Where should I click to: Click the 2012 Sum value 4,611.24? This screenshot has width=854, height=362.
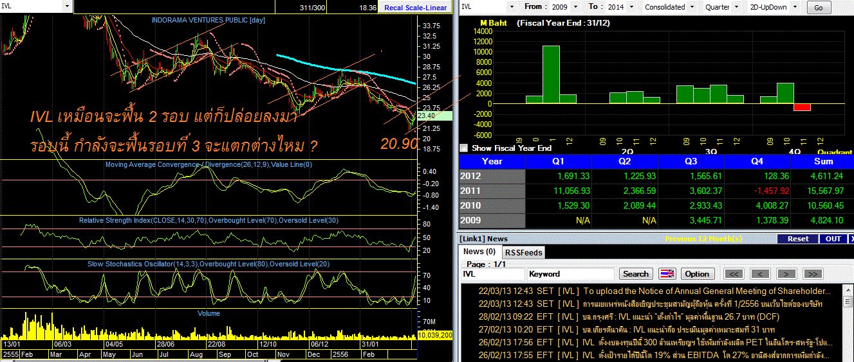(829, 176)
